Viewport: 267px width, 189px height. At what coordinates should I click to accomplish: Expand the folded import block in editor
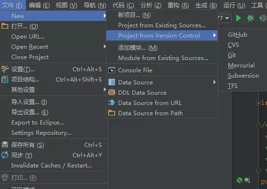click(258, 103)
